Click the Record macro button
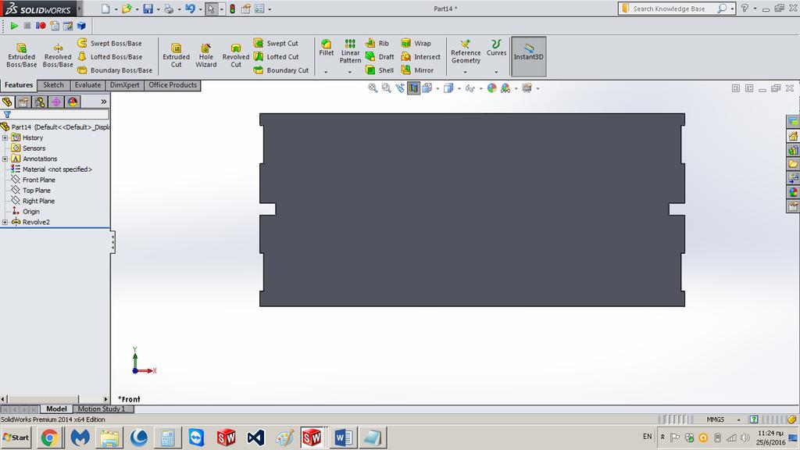800x450 pixels. (41, 26)
